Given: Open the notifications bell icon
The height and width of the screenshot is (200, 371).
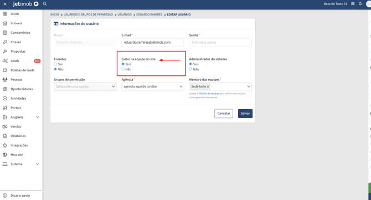Looking at the screenshot, I should coord(360,4).
